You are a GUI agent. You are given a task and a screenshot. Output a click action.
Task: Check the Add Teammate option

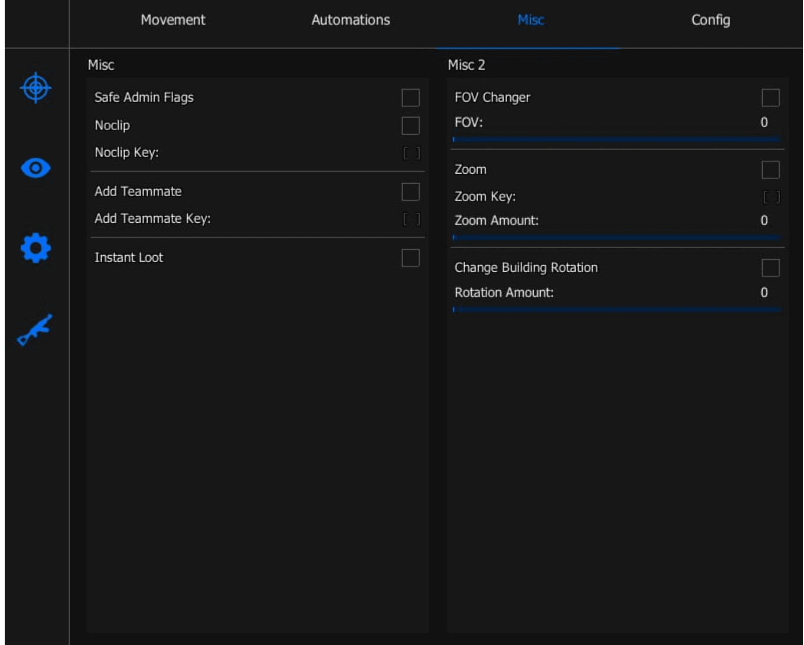[x=410, y=192]
